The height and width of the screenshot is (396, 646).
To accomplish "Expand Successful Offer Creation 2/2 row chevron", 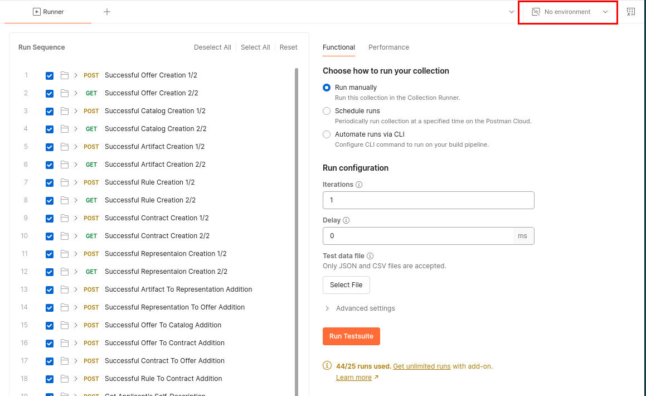I will (76, 93).
